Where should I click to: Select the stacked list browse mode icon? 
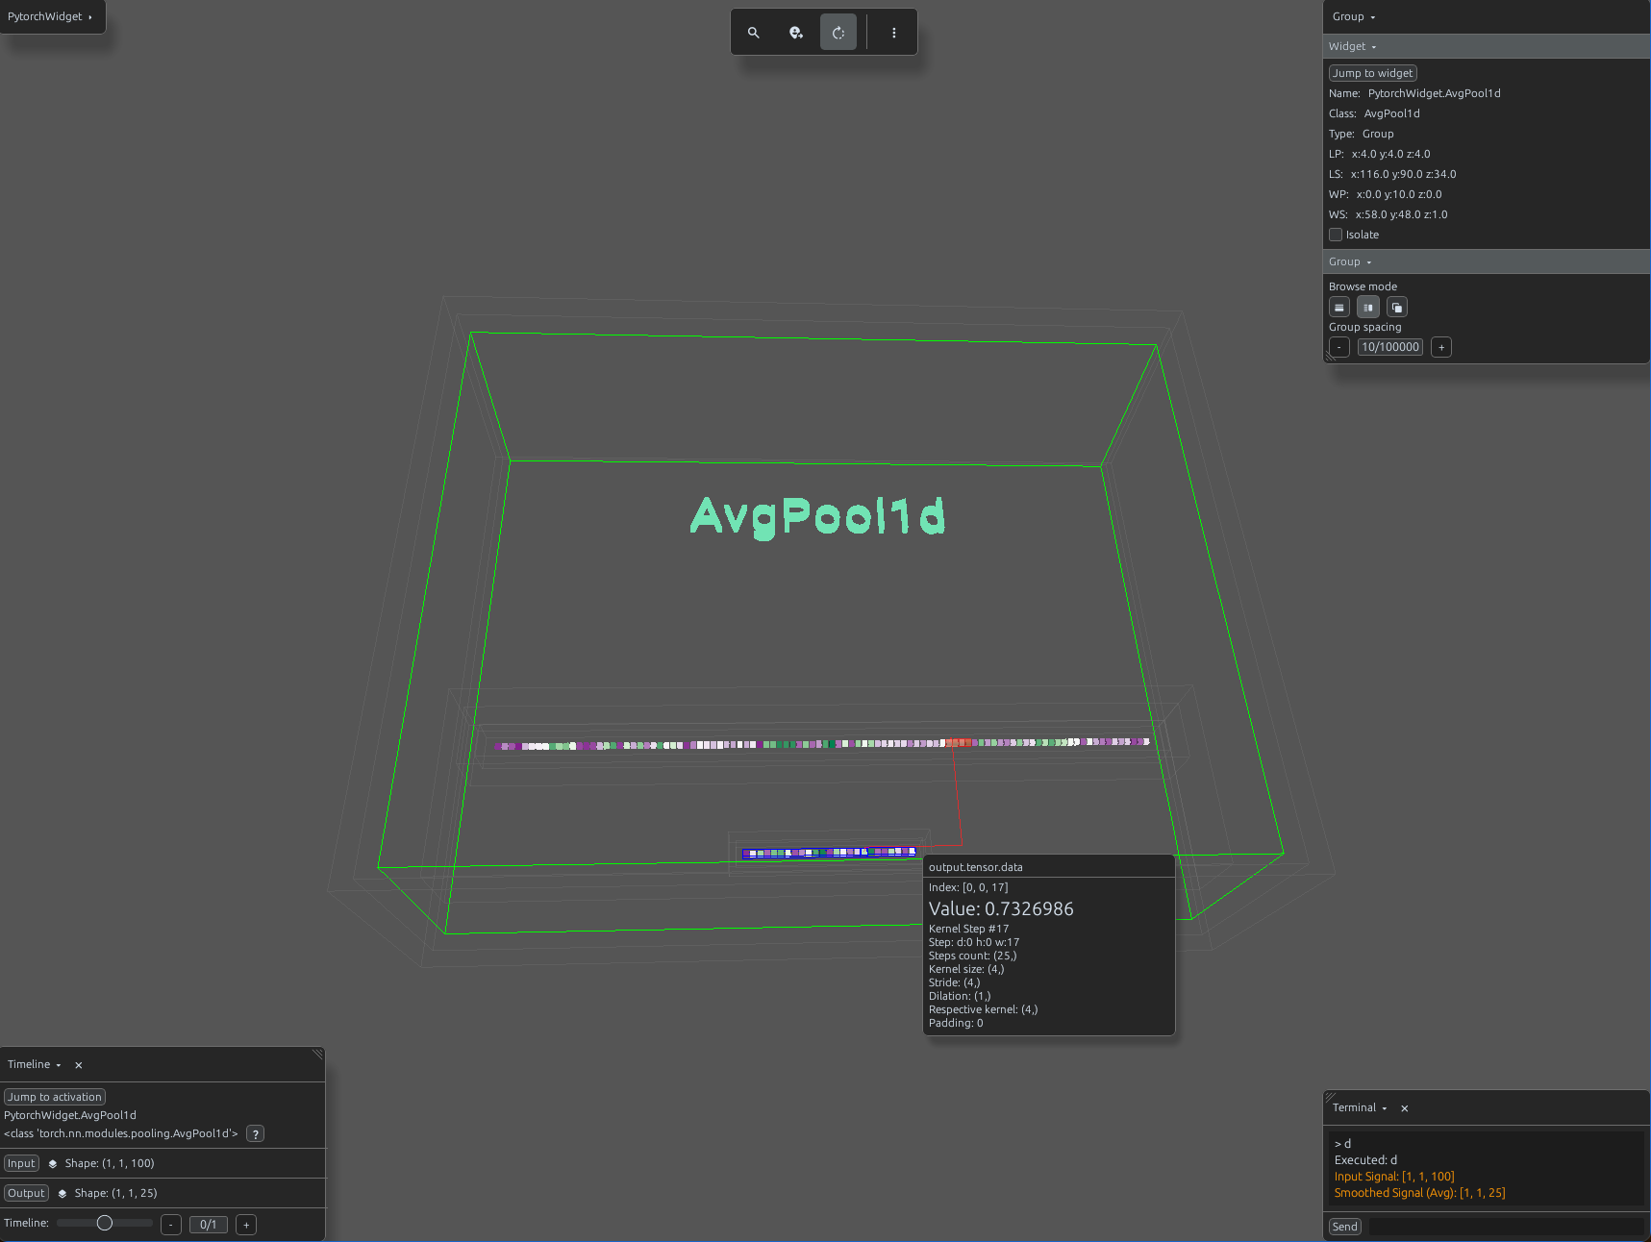[1339, 308]
